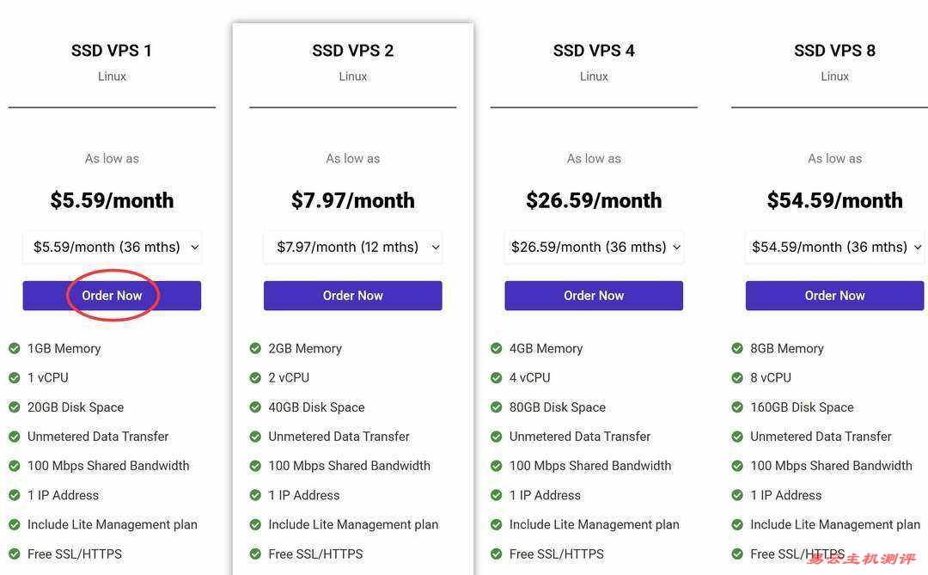The image size is (928, 575).
Task: Open the $26.59/month (36 mths) dropdown
Action: tap(594, 247)
